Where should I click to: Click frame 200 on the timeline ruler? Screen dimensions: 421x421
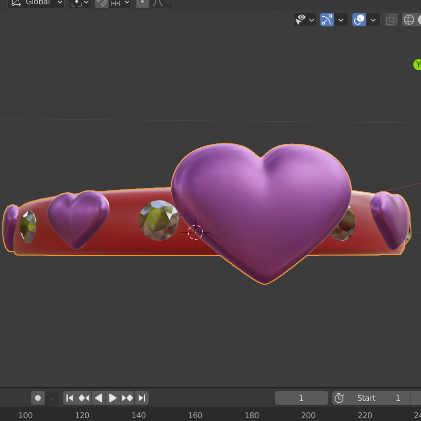(308, 415)
